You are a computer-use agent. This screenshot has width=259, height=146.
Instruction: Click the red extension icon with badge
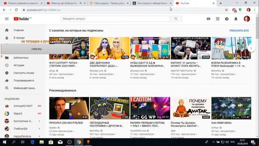tap(234, 10)
